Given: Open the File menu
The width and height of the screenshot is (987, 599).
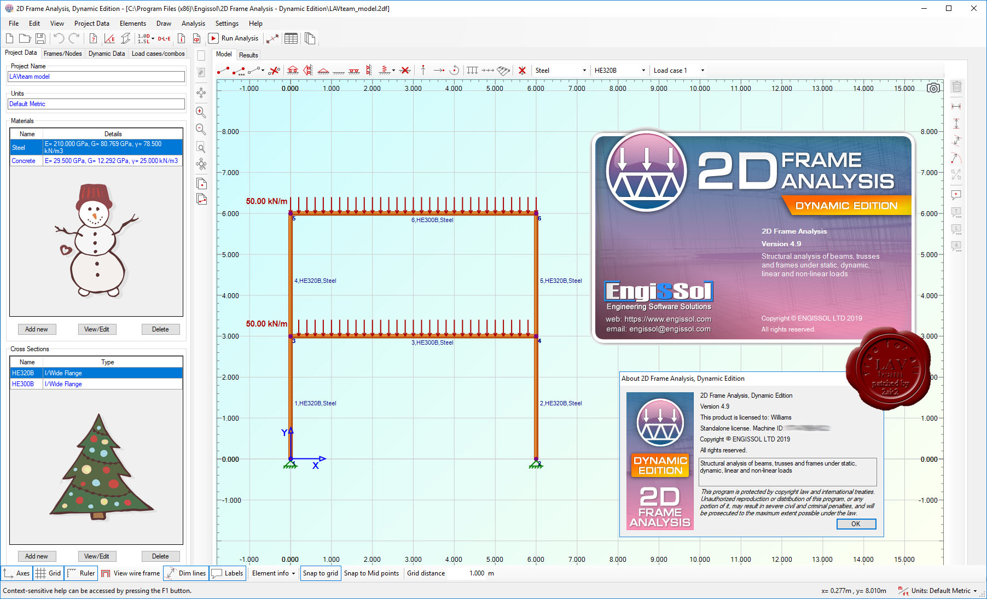Looking at the screenshot, I should (x=14, y=24).
